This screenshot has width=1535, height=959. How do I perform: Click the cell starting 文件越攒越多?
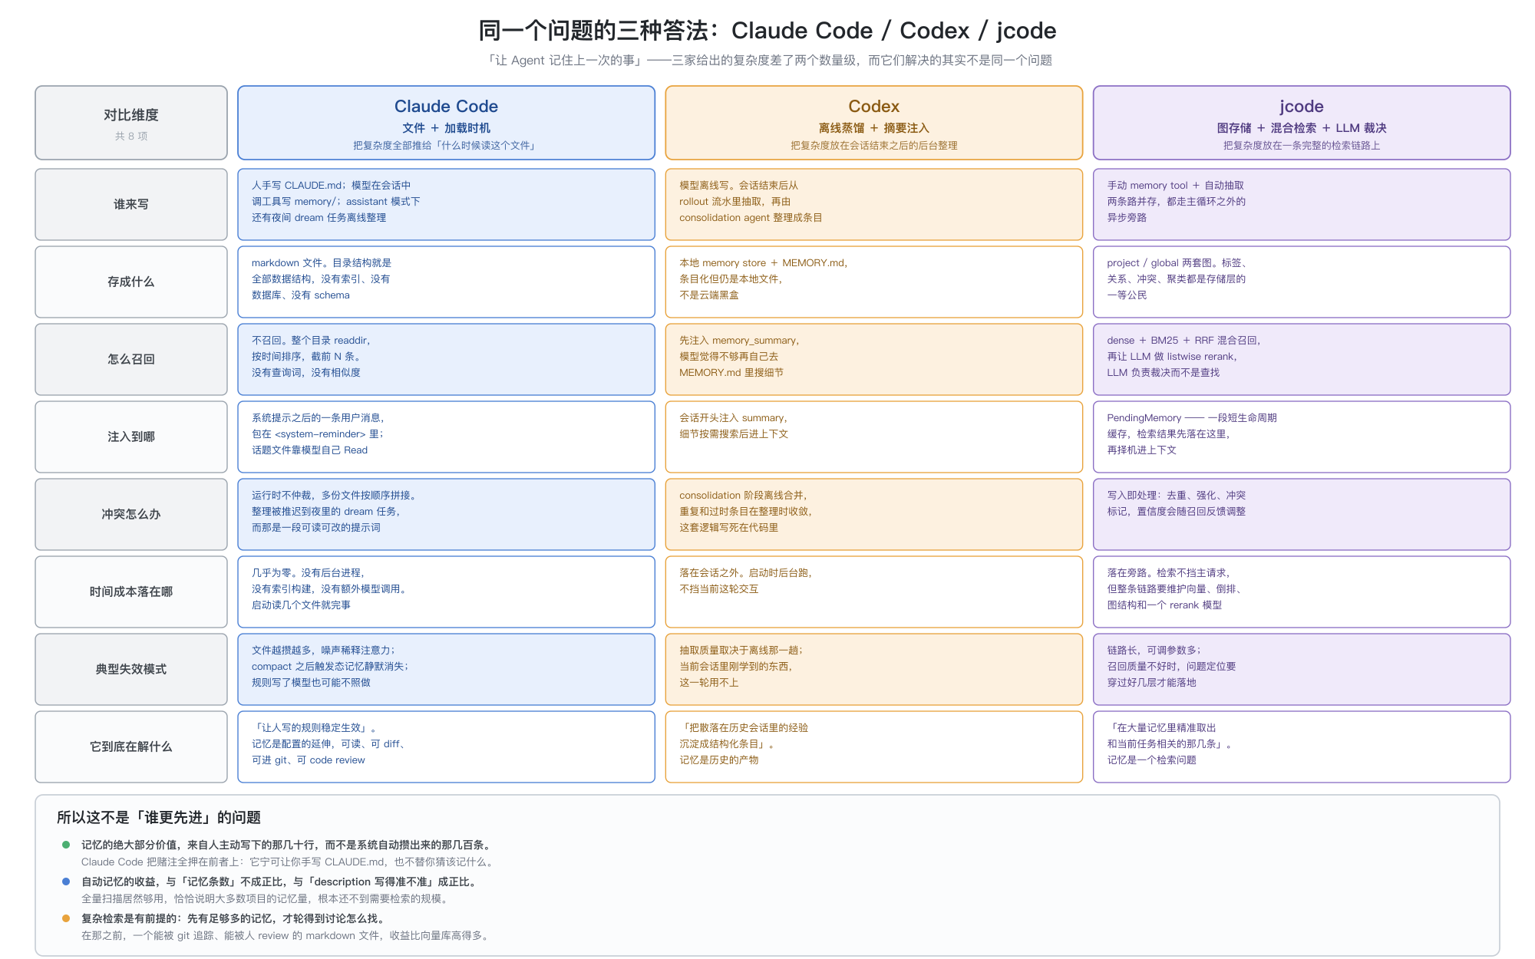(446, 669)
